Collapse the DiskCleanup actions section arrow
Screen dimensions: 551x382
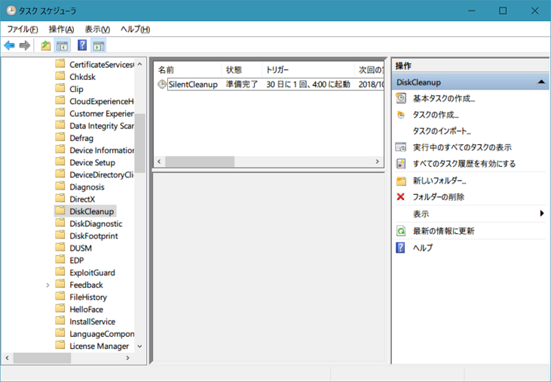[x=541, y=82]
